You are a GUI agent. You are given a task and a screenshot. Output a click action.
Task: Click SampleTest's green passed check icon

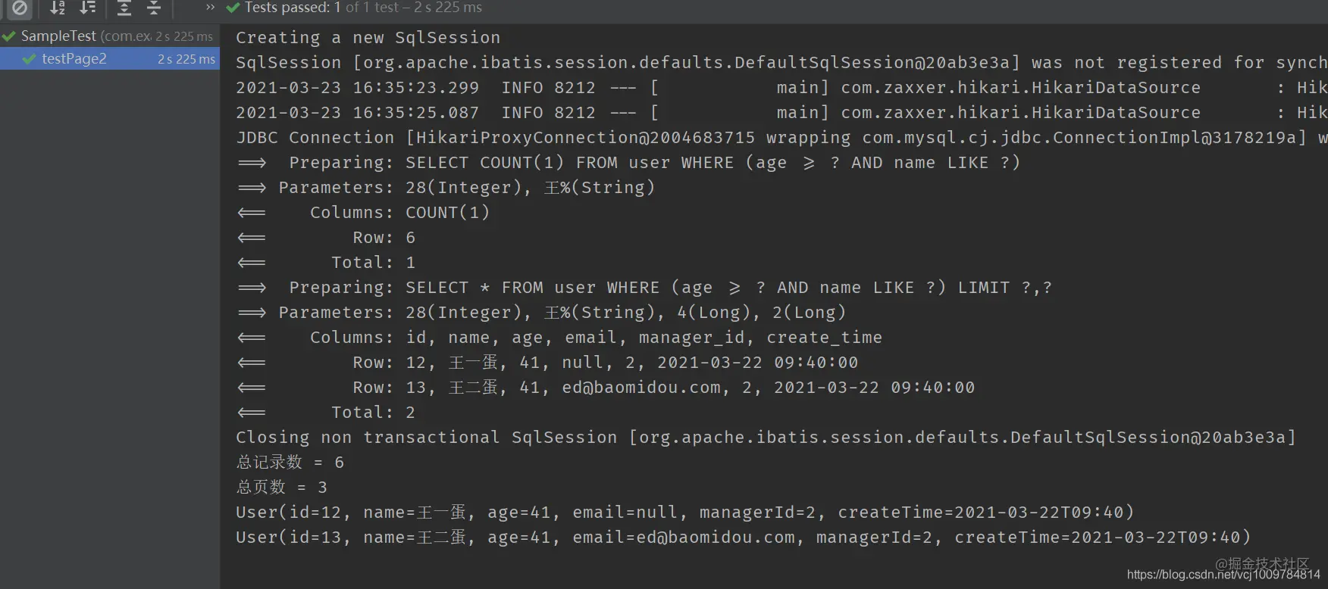pos(9,36)
